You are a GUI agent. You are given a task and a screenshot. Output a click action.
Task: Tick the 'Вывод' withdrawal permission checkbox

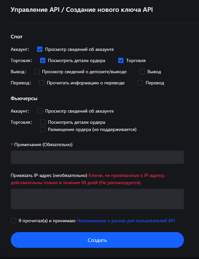142,72
